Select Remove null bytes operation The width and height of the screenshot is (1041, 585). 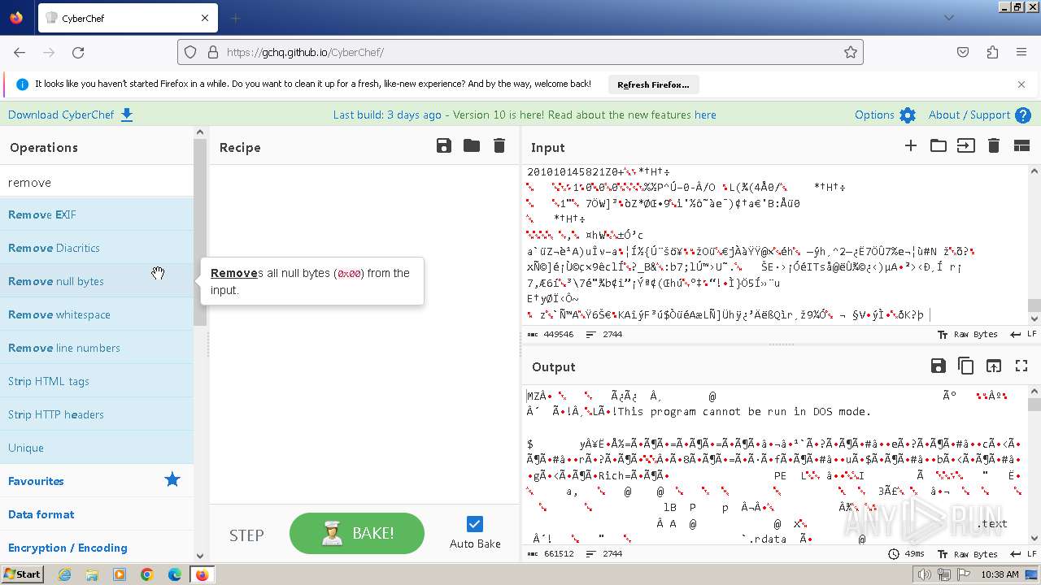97,281
